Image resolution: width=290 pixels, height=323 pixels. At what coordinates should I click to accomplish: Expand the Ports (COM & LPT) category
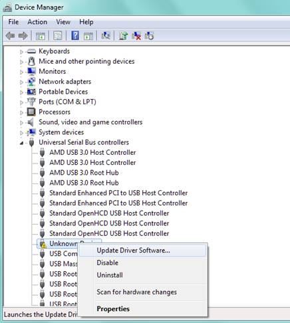21,102
